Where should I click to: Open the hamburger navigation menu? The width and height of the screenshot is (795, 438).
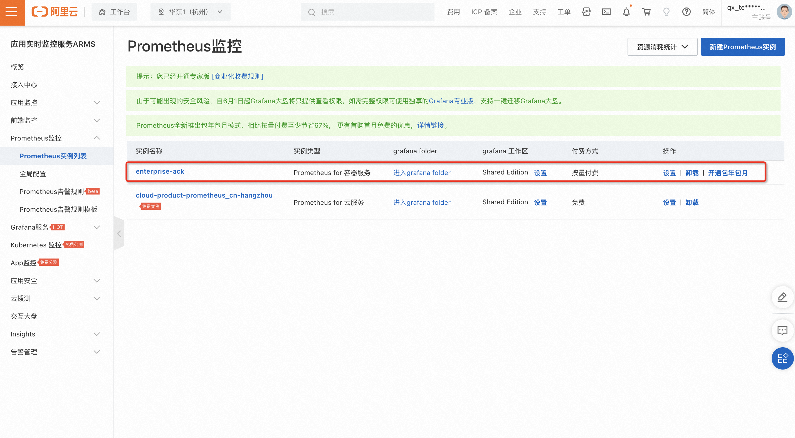pyautogui.click(x=12, y=12)
